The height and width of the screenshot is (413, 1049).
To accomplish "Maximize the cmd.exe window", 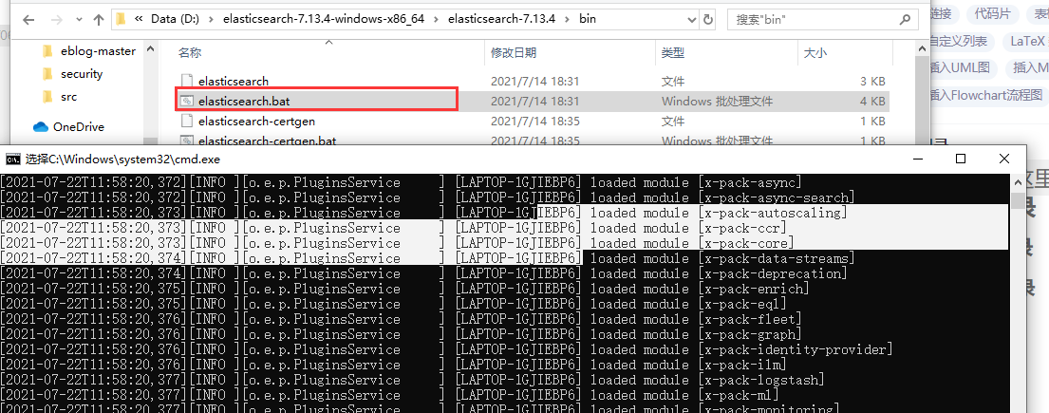I will tap(960, 159).
